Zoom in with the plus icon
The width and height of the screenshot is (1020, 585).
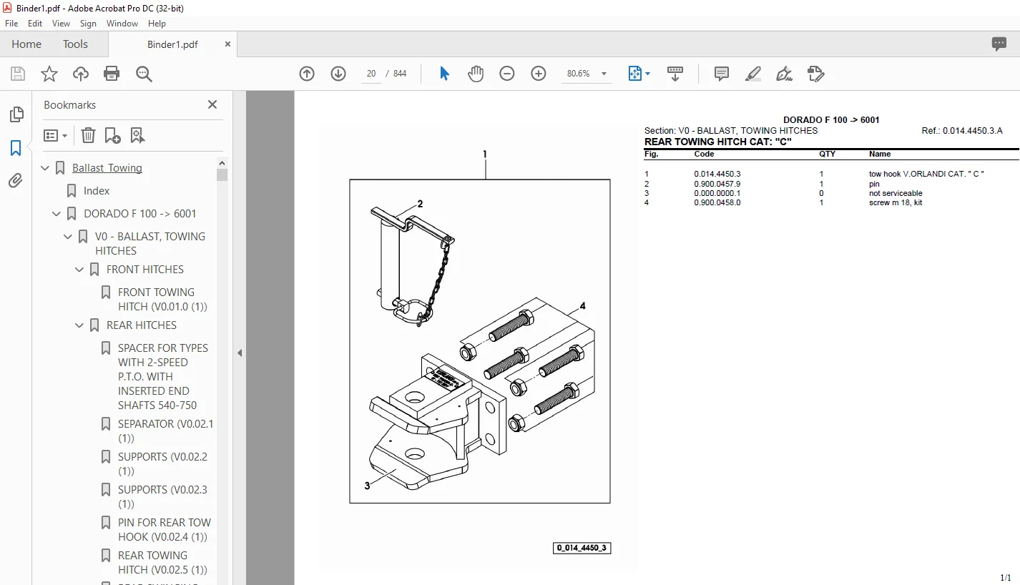539,74
